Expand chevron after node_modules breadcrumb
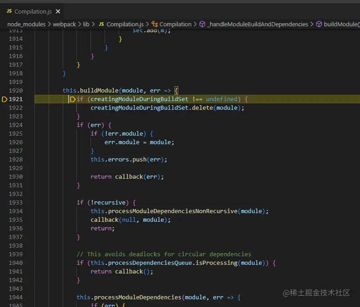 coord(49,24)
